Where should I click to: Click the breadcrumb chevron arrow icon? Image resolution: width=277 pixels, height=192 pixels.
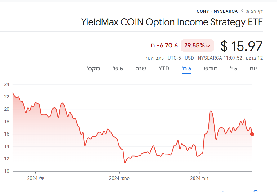(242, 11)
